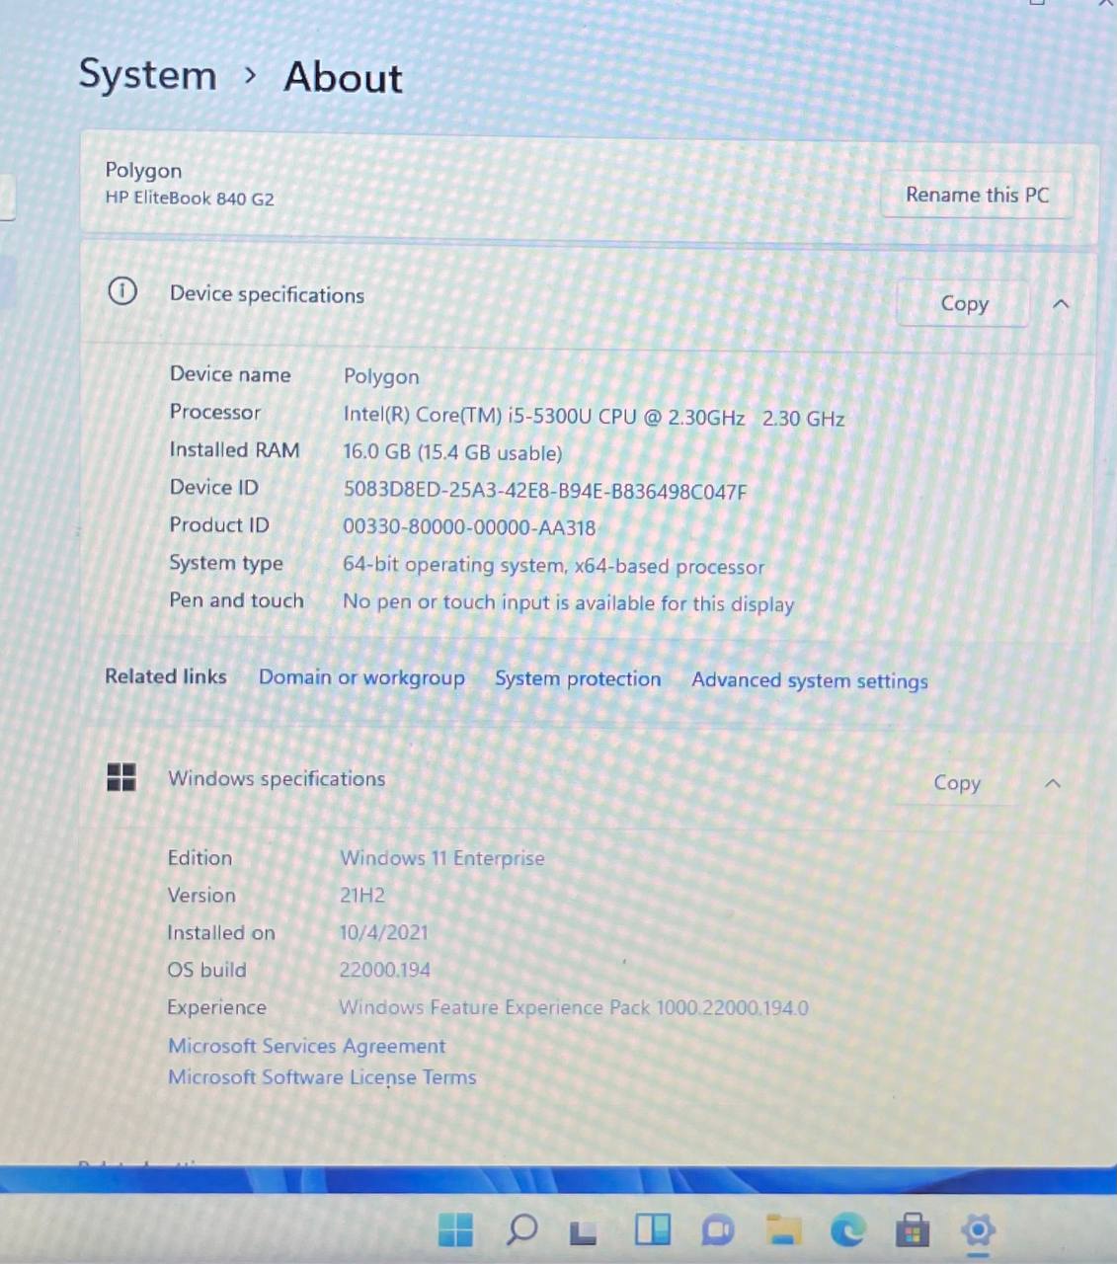Image resolution: width=1117 pixels, height=1264 pixels.
Task: Click the Device specifications header label
Action: 267,294
